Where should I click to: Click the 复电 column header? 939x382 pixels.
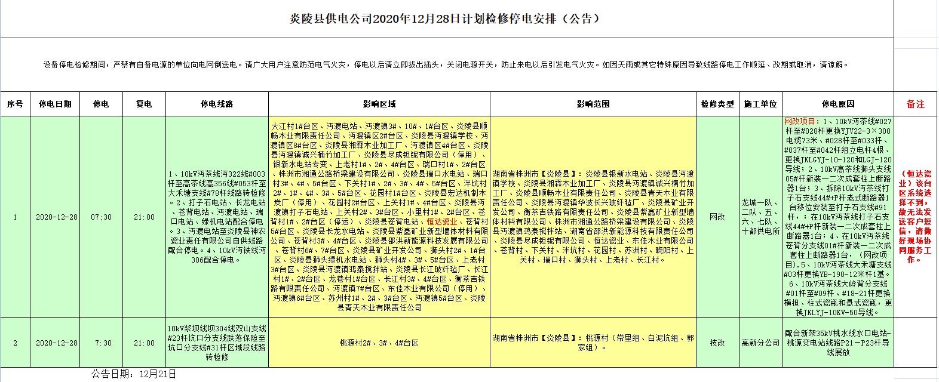pyautogui.click(x=144, y=104)
